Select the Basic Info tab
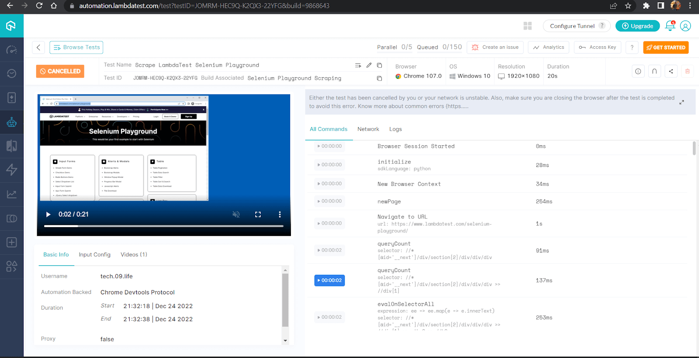This screenshot has width=699, height=358. coord(56,255)
